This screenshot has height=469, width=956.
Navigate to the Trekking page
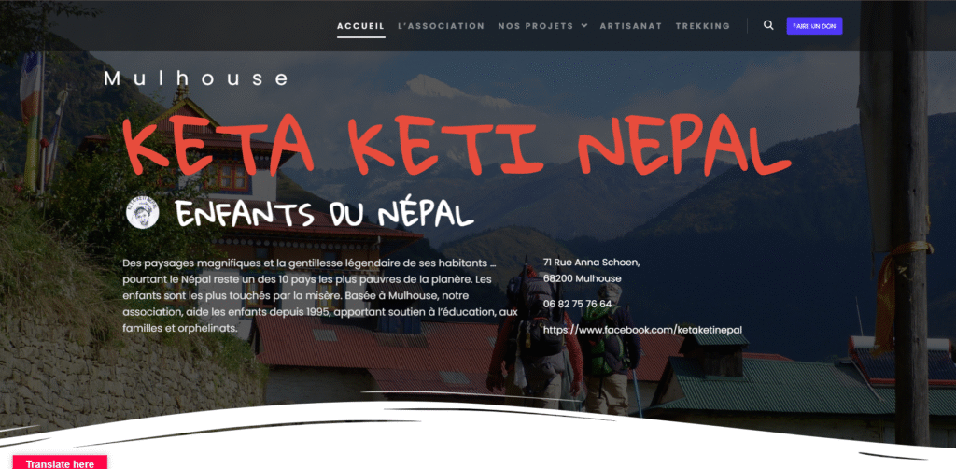pyautogui.click(x=702, y=26)
